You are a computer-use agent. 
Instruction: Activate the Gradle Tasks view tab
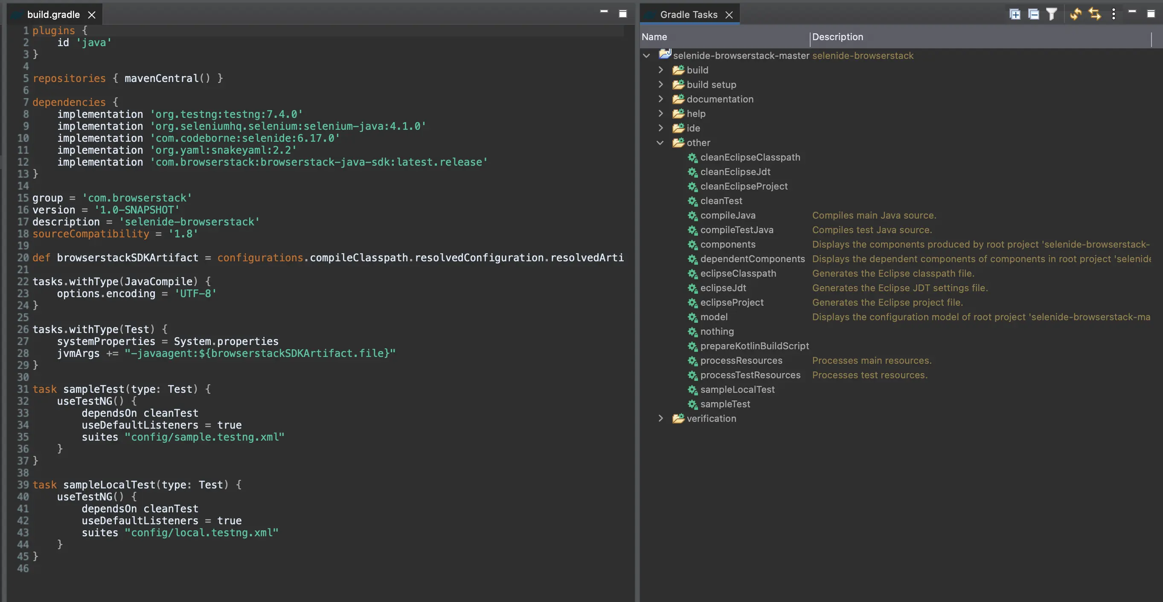688,15
